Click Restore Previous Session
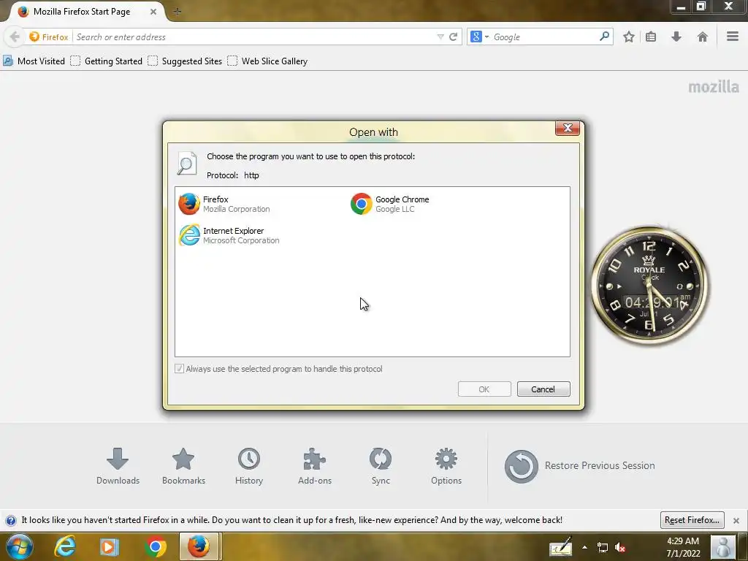The height and width of the screenshot is (561, 748). [x=579, y=465]
